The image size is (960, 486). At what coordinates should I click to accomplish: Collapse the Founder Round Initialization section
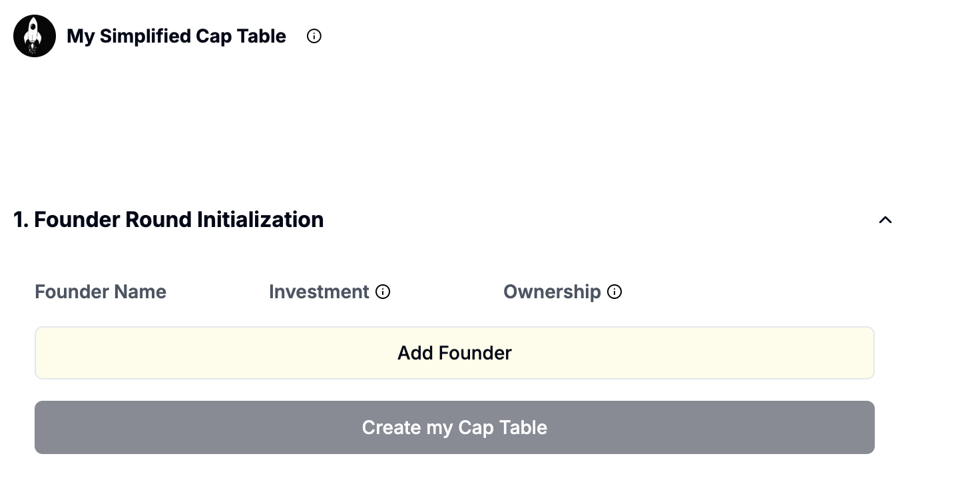tap(885, 220)
